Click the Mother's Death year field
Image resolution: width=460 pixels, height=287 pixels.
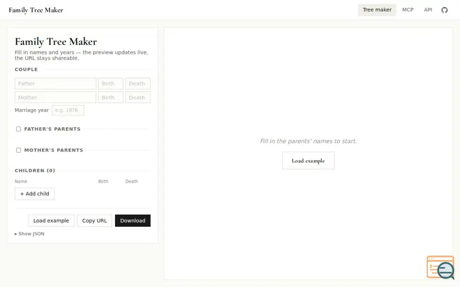click(x=138, y=97)
